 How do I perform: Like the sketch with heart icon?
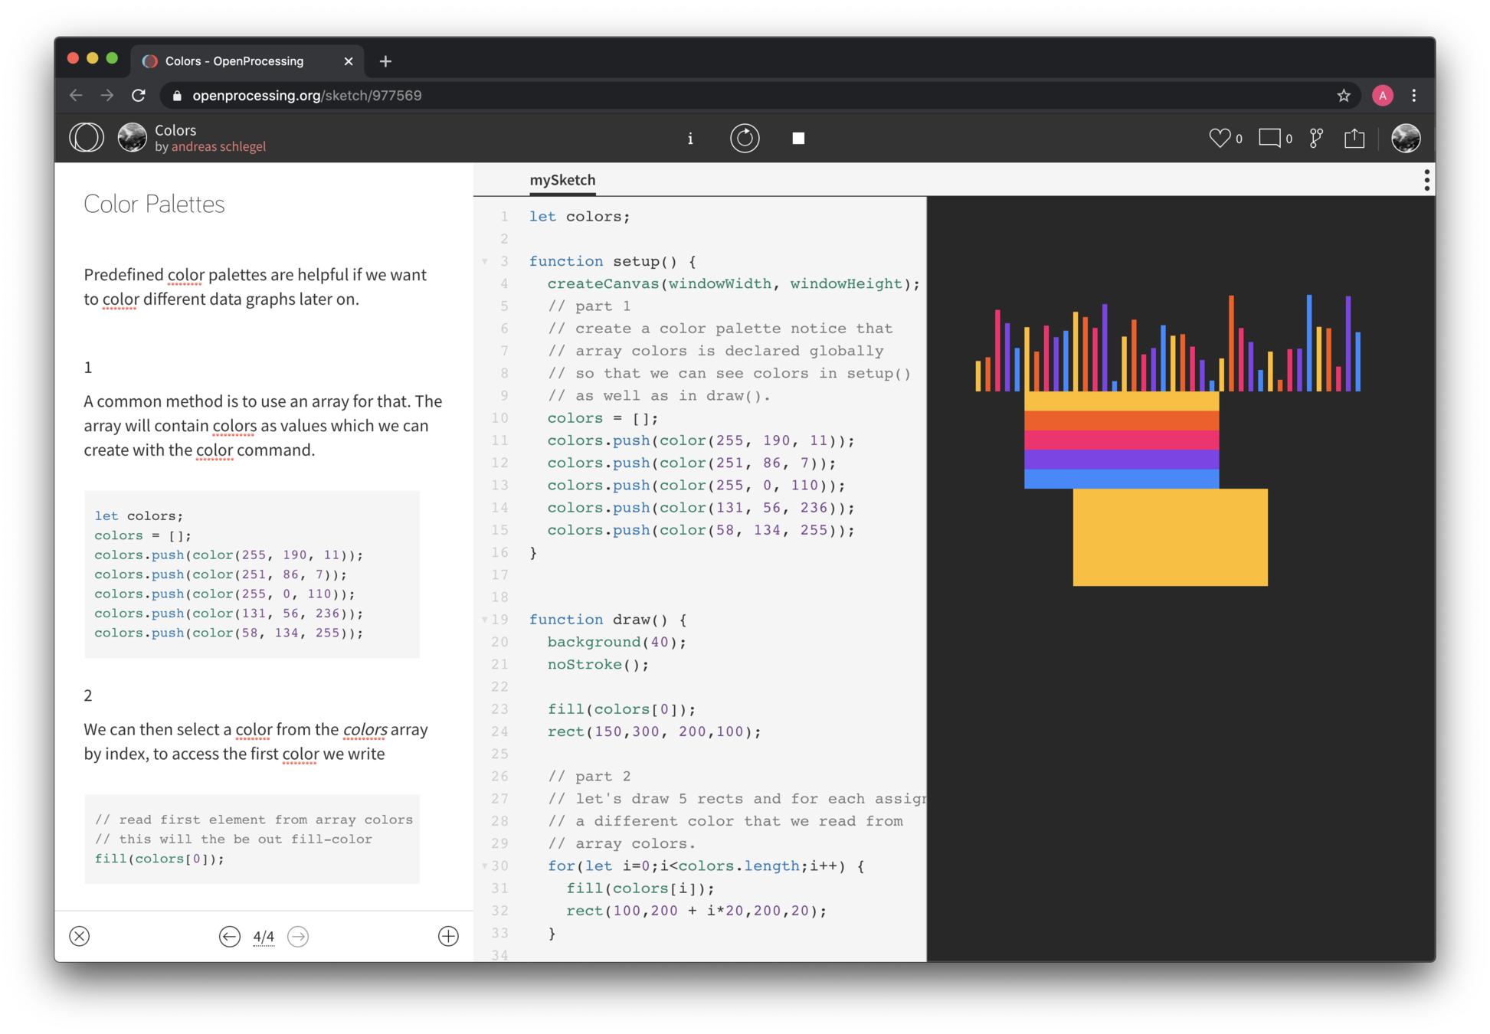tap(1219, 138)
